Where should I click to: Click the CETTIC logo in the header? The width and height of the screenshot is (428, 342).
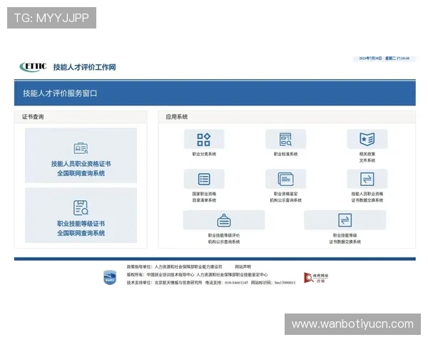pos(33,67)
